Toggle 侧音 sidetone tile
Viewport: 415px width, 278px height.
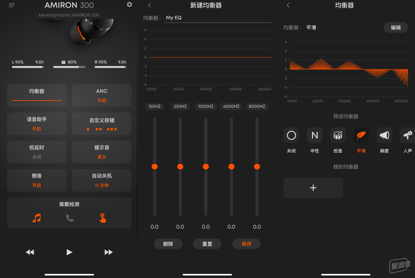coord(37,180)
